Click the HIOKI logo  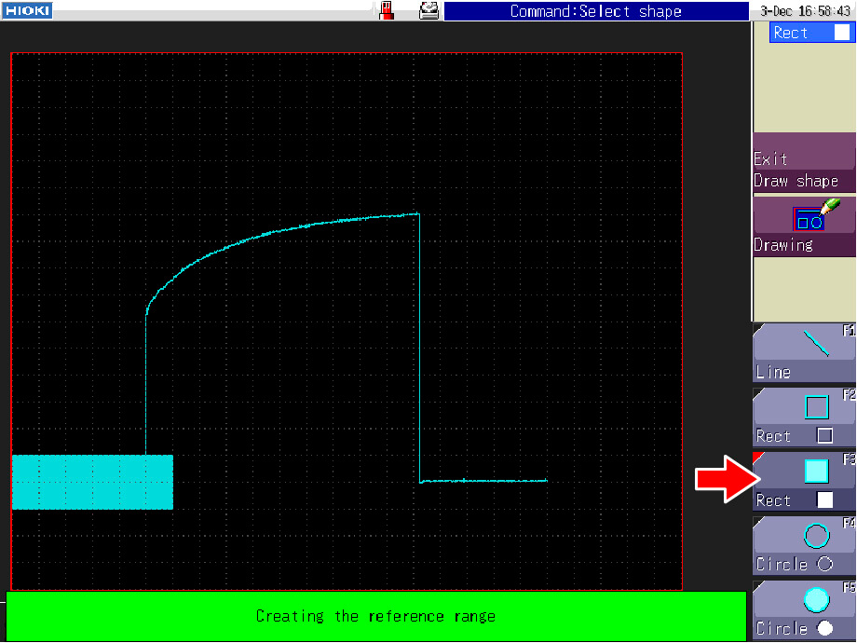click(26, 10)
